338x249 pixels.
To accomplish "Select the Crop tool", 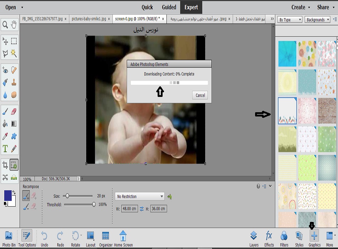I will coord(5,165).
